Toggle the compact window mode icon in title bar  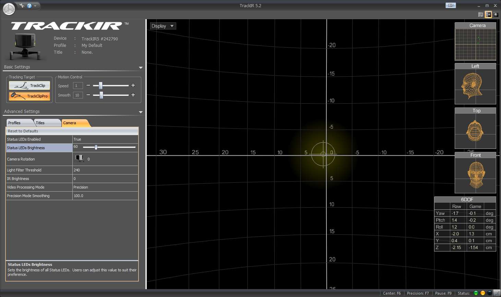451,5
